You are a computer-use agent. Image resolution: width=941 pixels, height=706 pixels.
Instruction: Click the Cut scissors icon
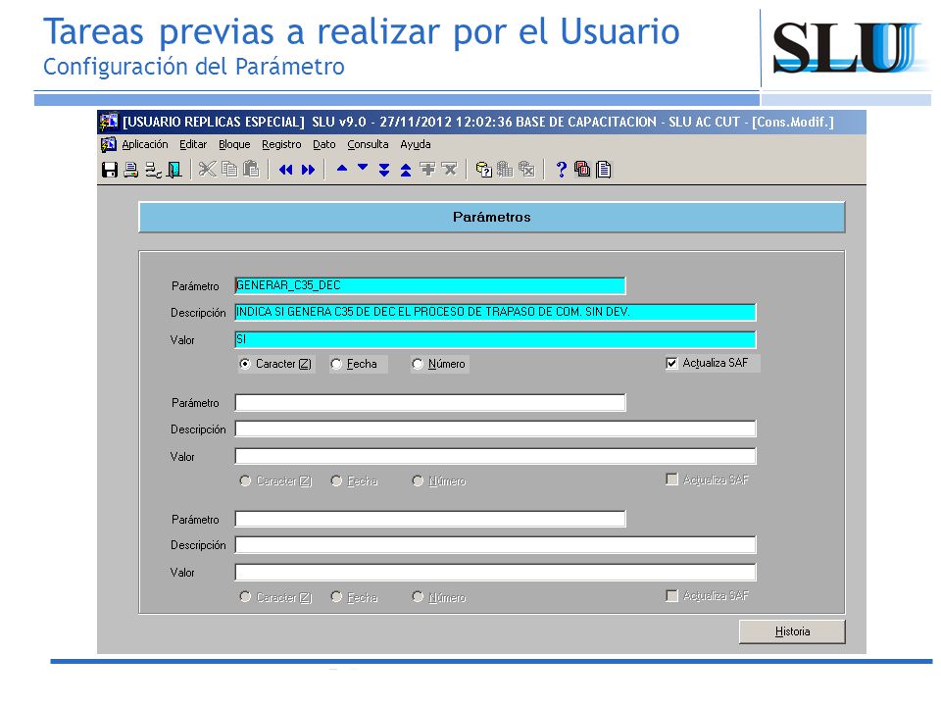coord(208,170)
